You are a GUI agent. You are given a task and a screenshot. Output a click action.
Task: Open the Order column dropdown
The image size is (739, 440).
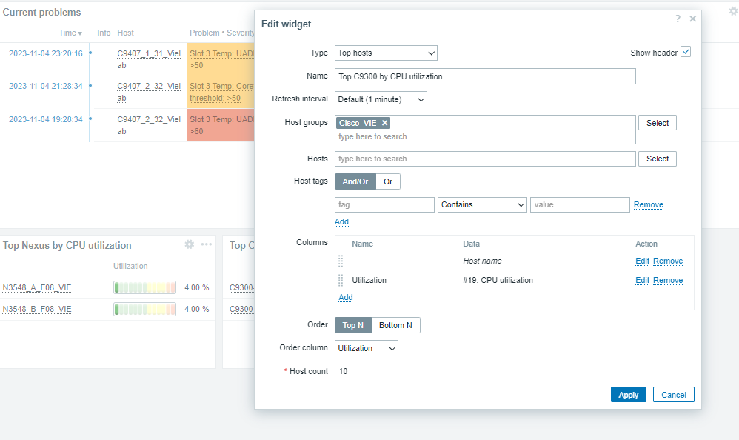tap(367, 348)
